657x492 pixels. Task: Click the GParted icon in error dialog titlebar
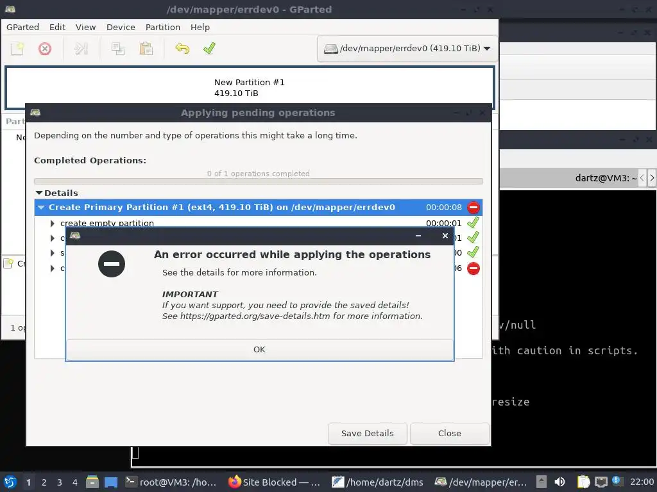(x=75, y=236)
